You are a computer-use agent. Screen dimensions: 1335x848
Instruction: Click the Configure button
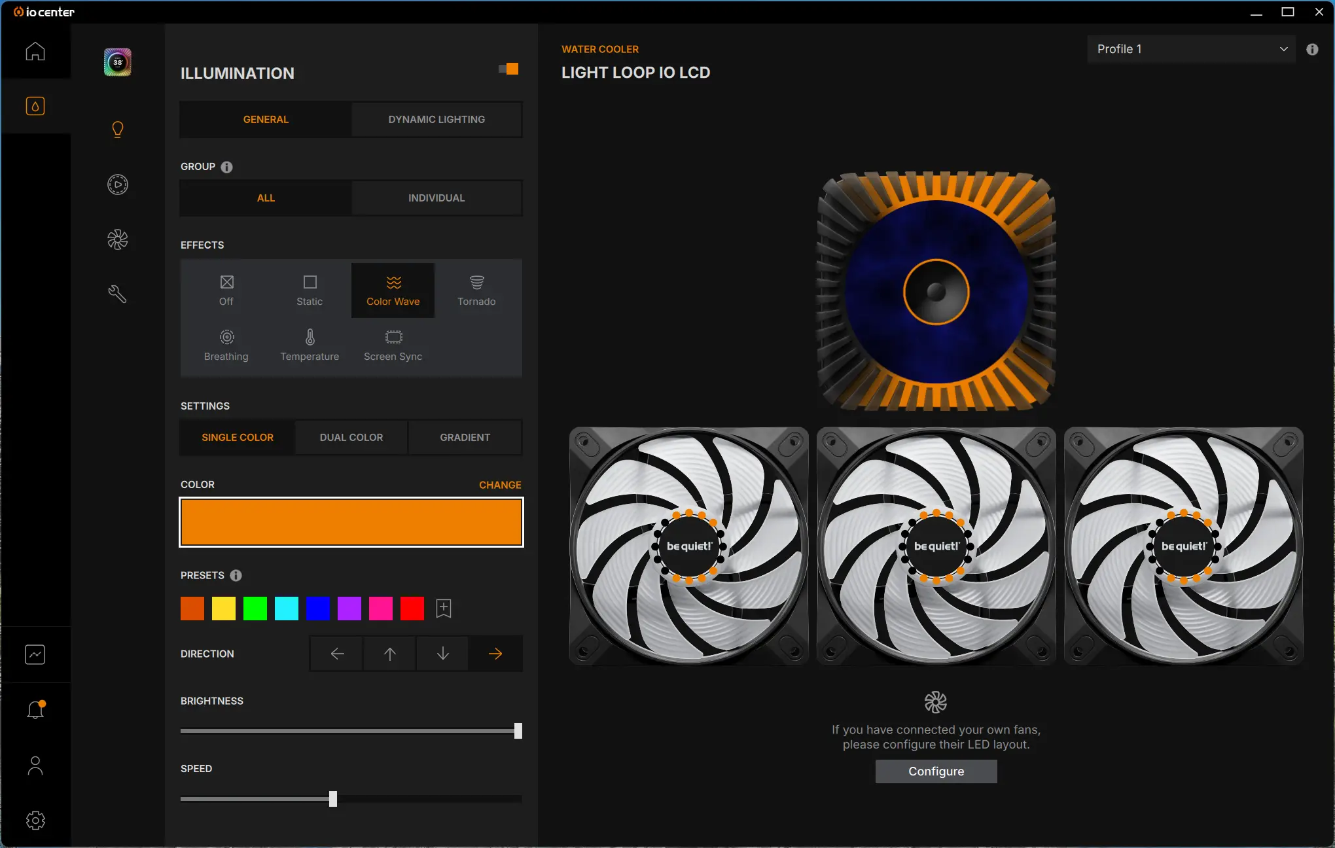point(936,771)
